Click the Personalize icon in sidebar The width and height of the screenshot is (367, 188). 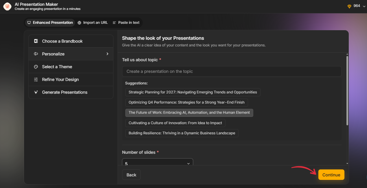click(36, 54)
